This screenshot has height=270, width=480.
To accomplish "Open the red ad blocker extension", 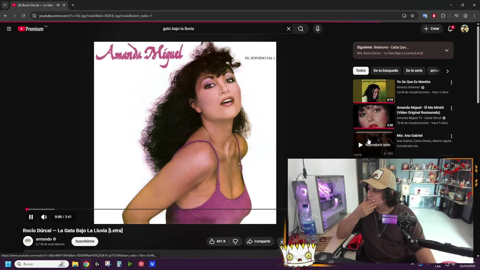I will (434, 16).
